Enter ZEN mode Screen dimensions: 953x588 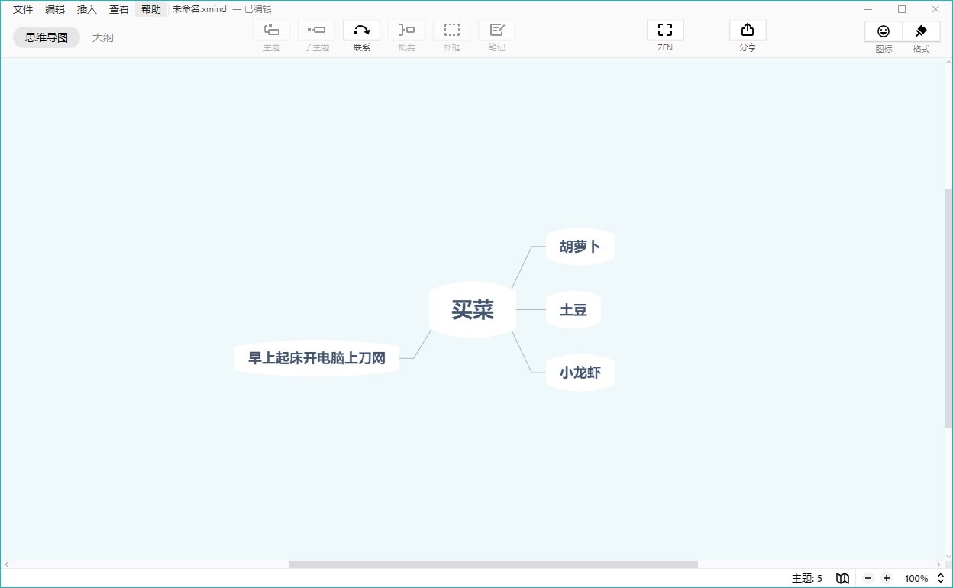(x=665, y=31)
